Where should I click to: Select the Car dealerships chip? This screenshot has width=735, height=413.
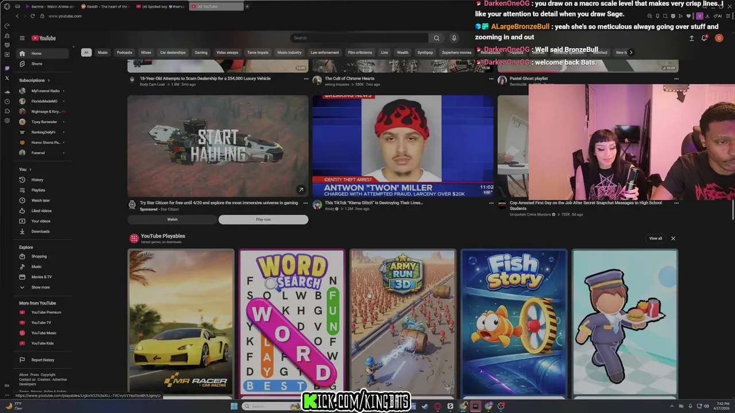pyautogui.click(x=173, y=52)
